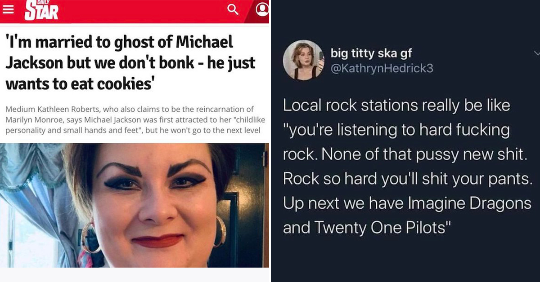The image size is (540, 282).
Task: Open the @KathrynHedrick3 handle link
Action: 382,69
